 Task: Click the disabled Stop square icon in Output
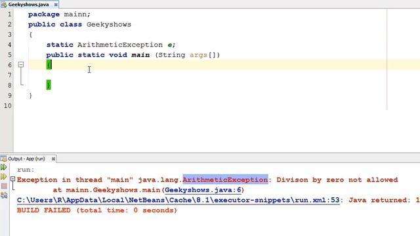click(4, 186)
